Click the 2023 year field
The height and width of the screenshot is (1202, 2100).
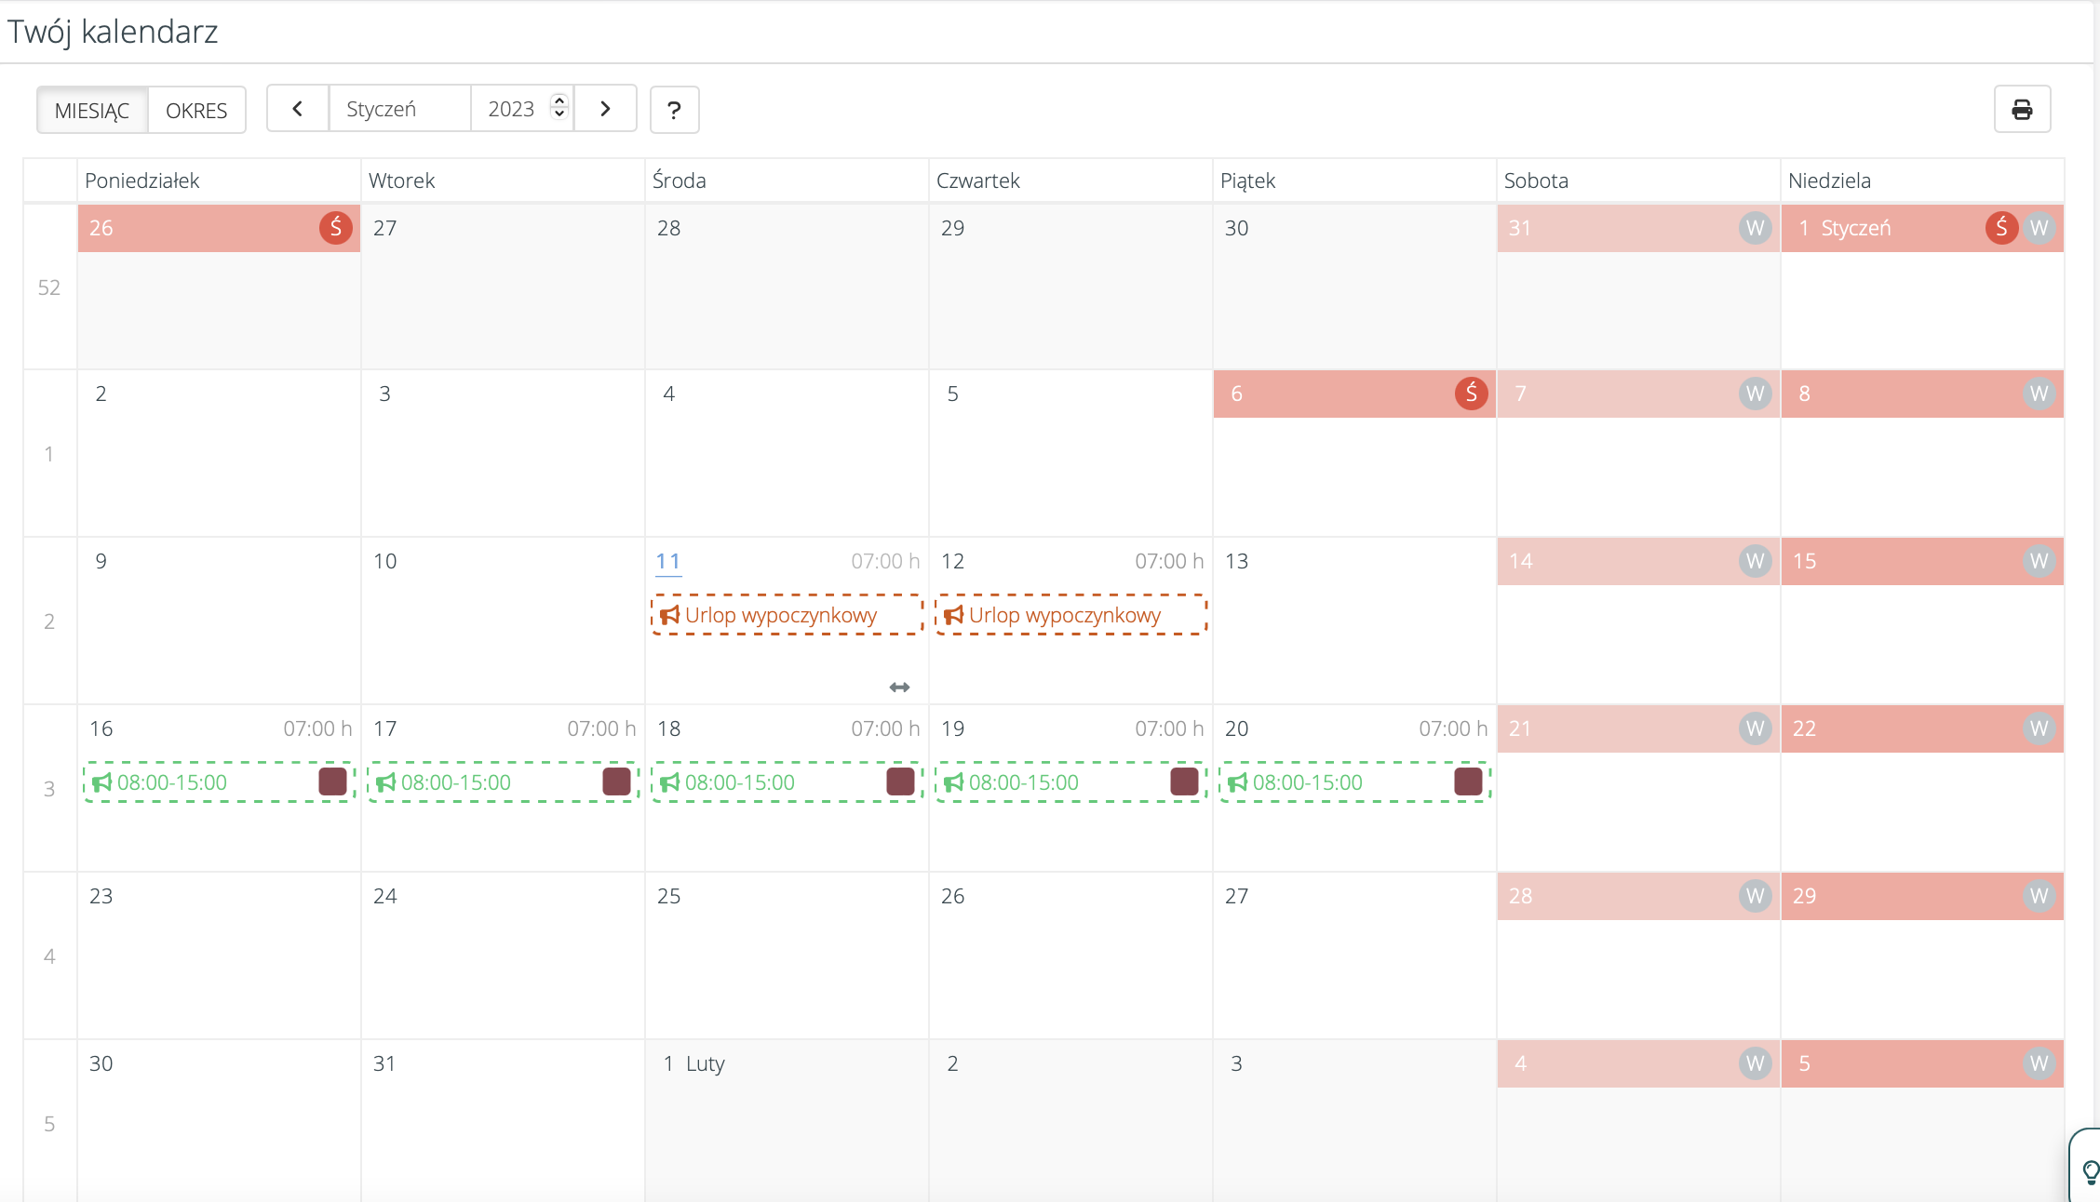[x=511, y=109]
